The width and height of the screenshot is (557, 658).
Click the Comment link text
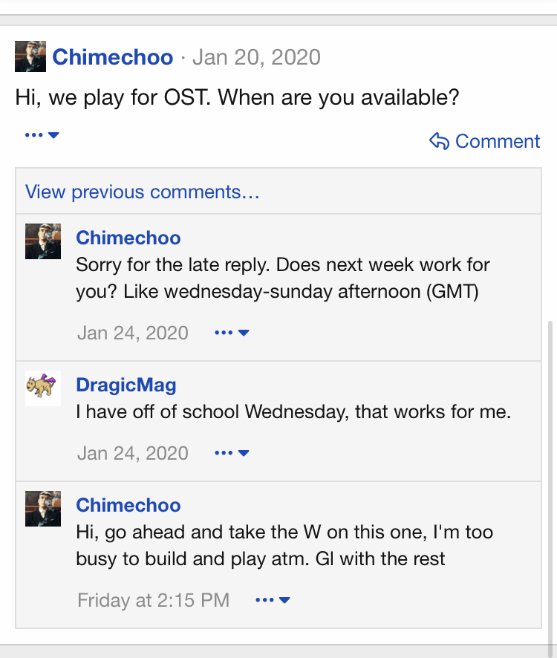(498, 141)
